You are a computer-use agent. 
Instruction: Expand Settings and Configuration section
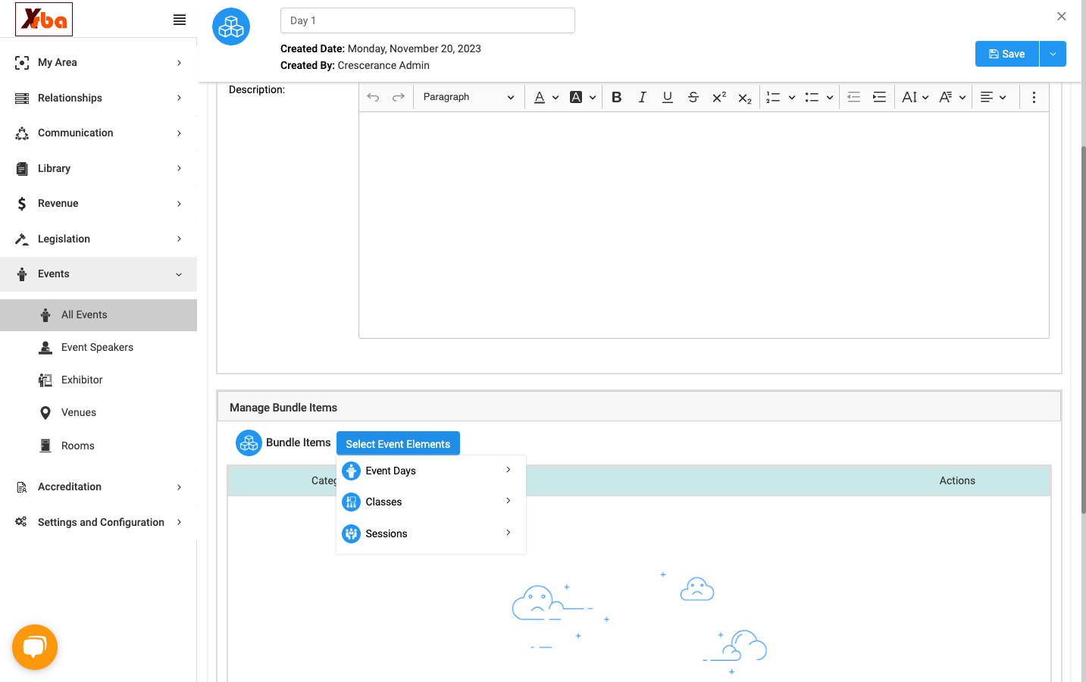[x=99, y=522]
